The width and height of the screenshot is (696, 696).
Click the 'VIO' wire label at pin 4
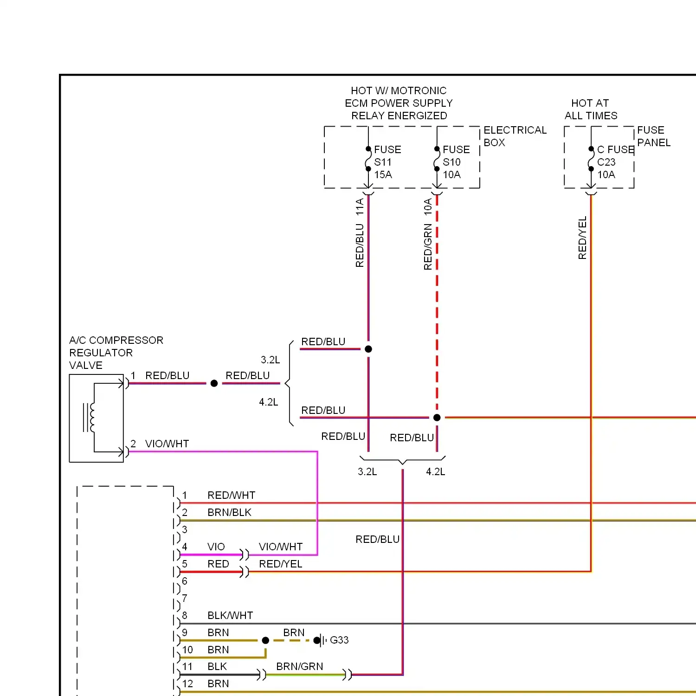pyautogui.click(x=216, y=547)
